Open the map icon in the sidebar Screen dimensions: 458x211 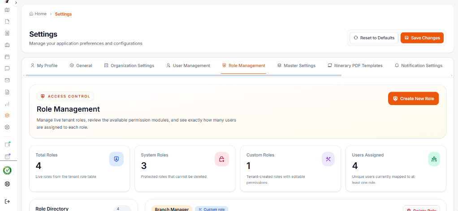(x=7, y=10)
